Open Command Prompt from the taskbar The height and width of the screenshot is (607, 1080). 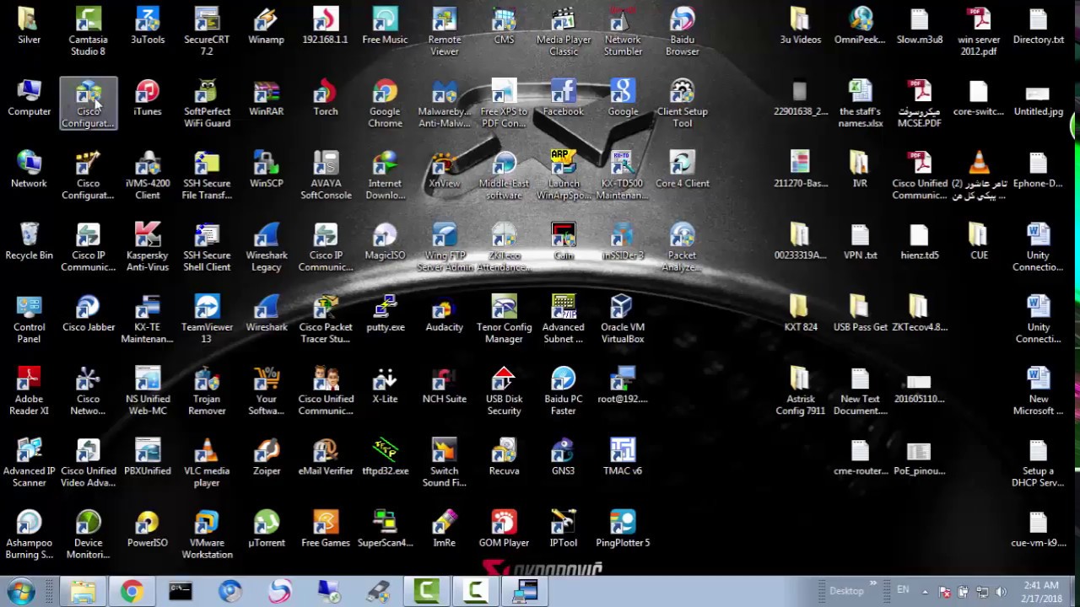pyautogui.click(x=181, y=591)
